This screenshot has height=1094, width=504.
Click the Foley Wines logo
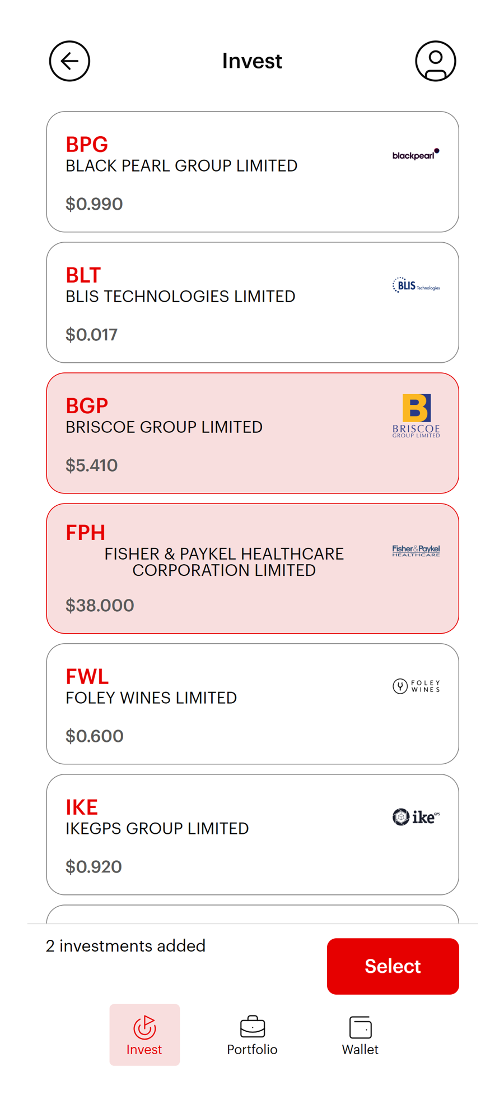tap(416, 686)
